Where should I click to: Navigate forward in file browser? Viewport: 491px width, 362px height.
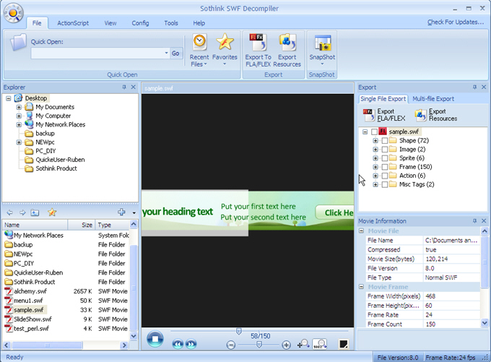pyautogui.click(x=22, y=212)
